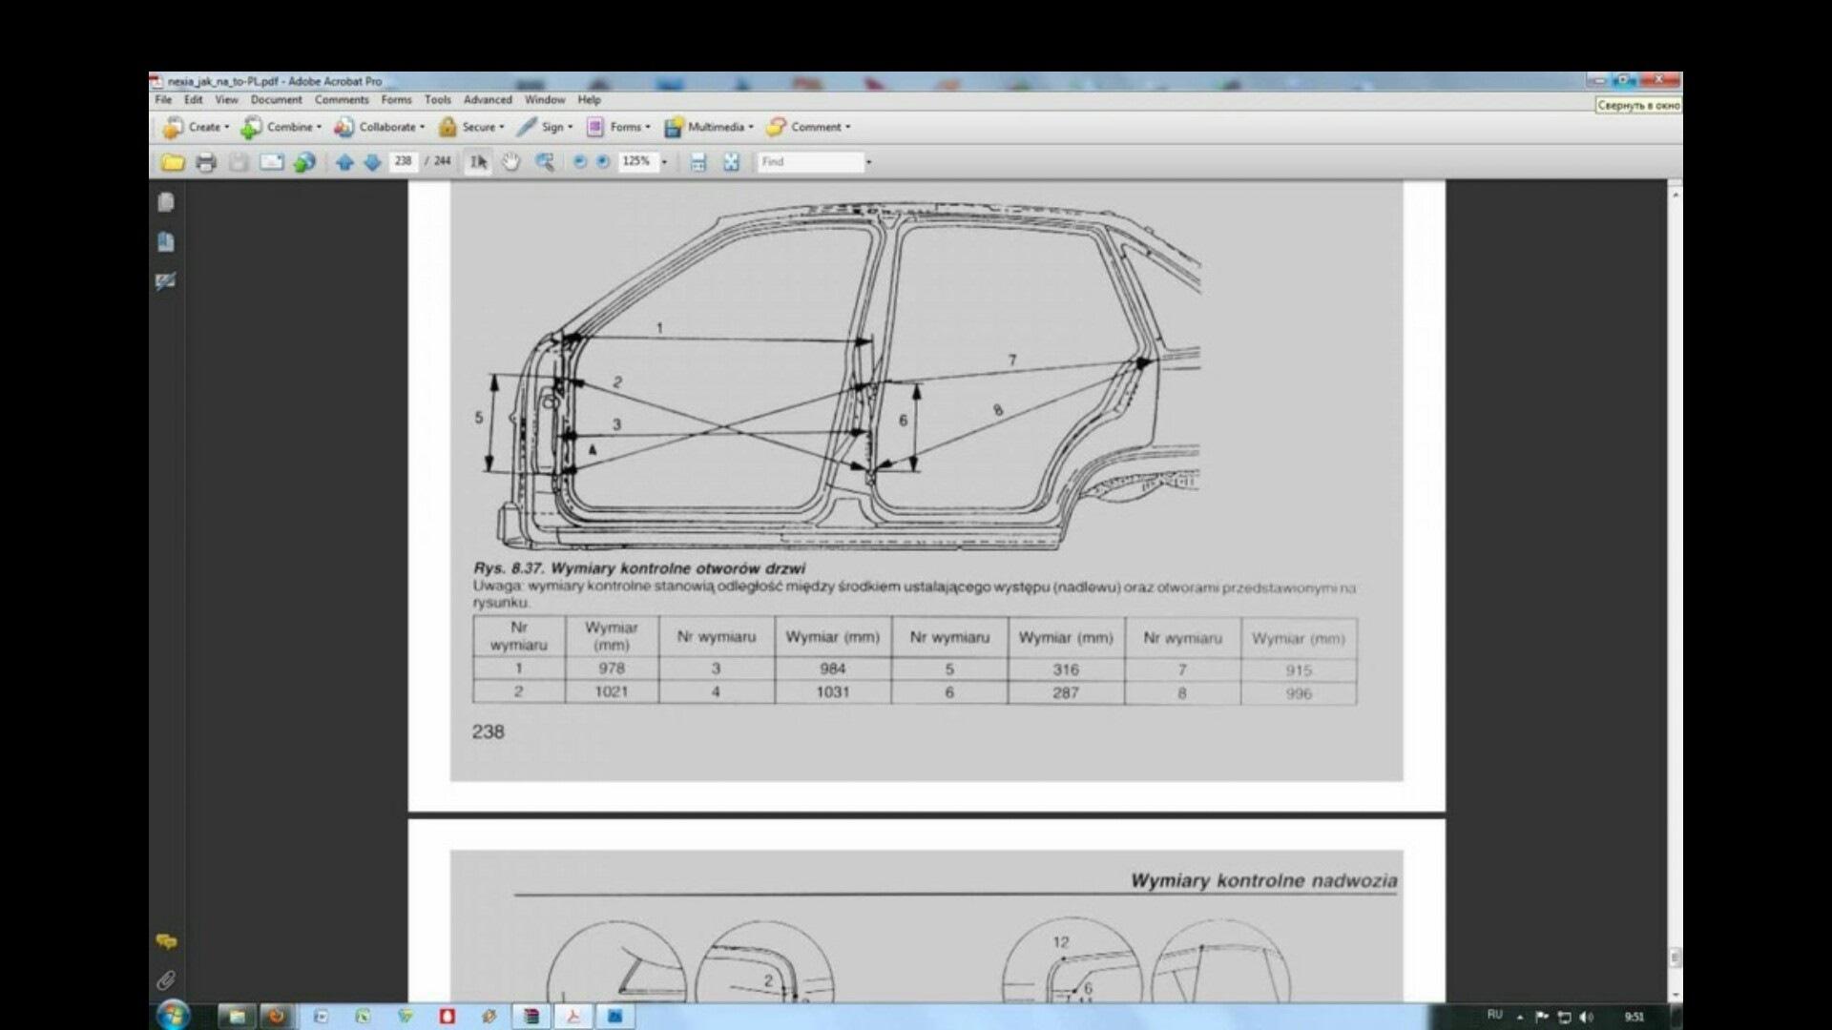The height and width of the screenshot is (1030, 1832).
Task: Expand the zoom percentage dropdown arrow
Action: point(665,162)
